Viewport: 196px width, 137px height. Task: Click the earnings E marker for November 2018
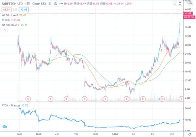coord(28,99)
